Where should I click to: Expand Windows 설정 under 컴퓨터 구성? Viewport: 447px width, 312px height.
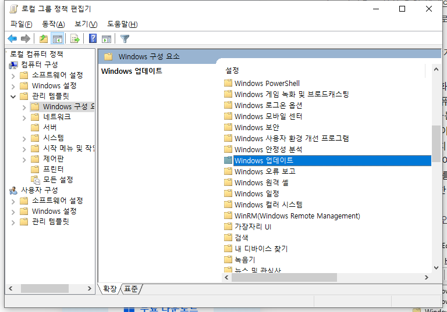point(13,87)
